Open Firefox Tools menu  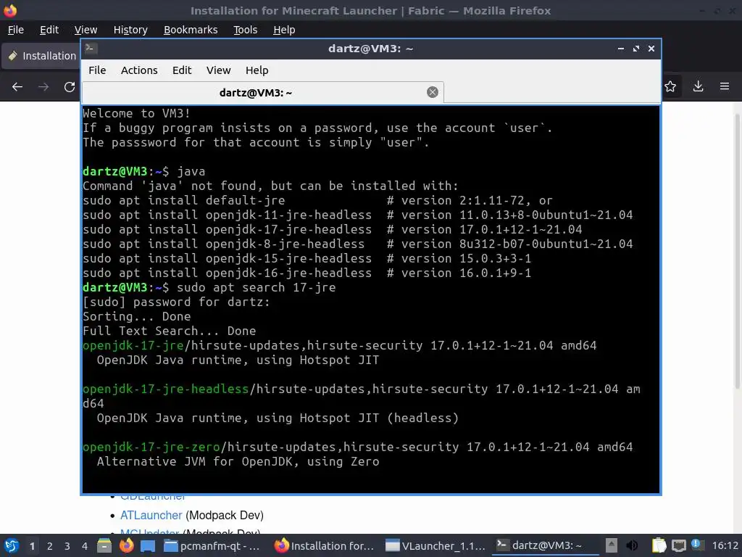(245, 30)
